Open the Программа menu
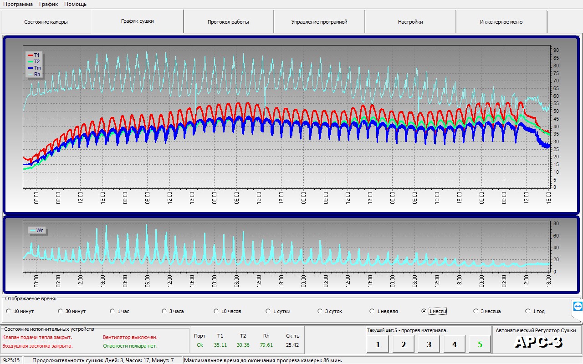The image size is (583, 364). [x=18, y=4]
